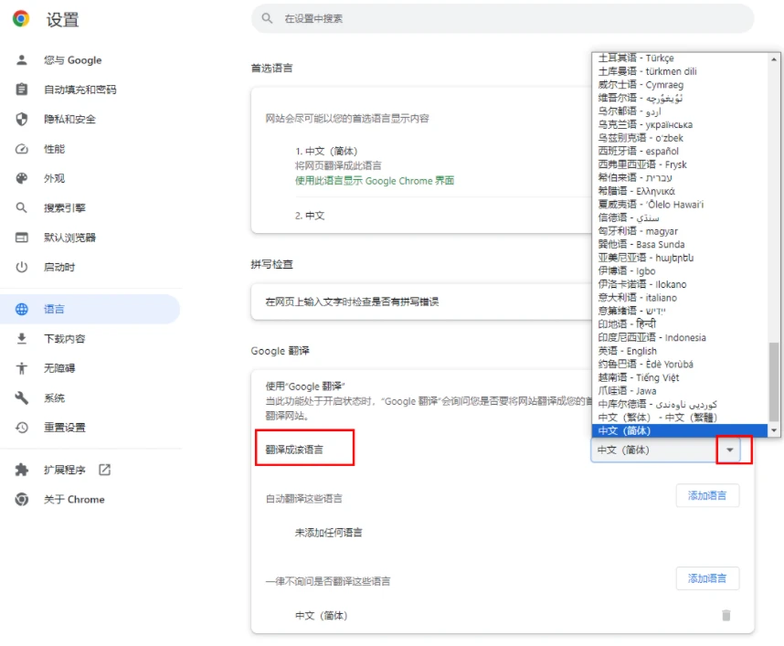Screen dimensions: 784x646
Task: Click preferred language 1. 中文（简体）
Action: click(x=326, y=151)
